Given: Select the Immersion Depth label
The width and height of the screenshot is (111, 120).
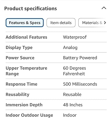Looking at the screenshot, I should point(24,105).
